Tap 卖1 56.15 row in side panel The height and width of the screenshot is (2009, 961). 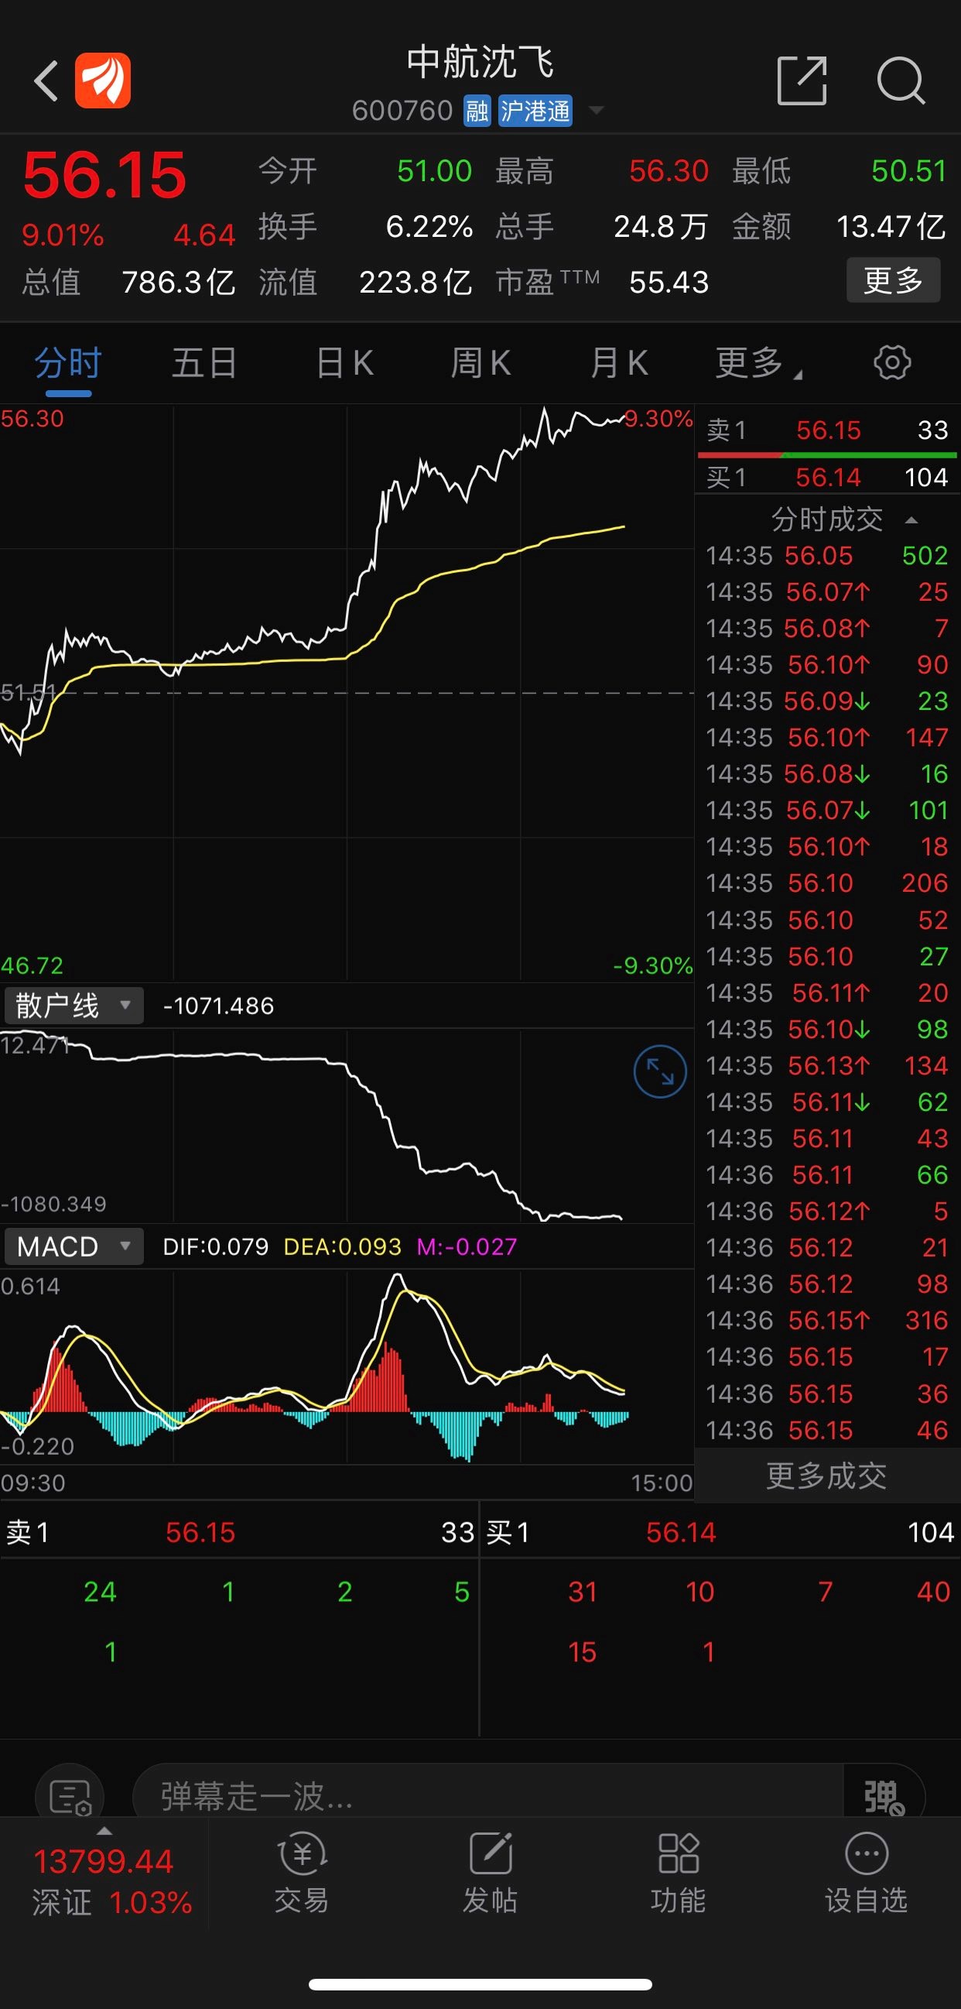click(827, 430)
